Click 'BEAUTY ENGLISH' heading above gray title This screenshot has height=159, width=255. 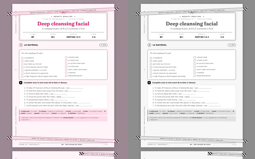(192, 17)
